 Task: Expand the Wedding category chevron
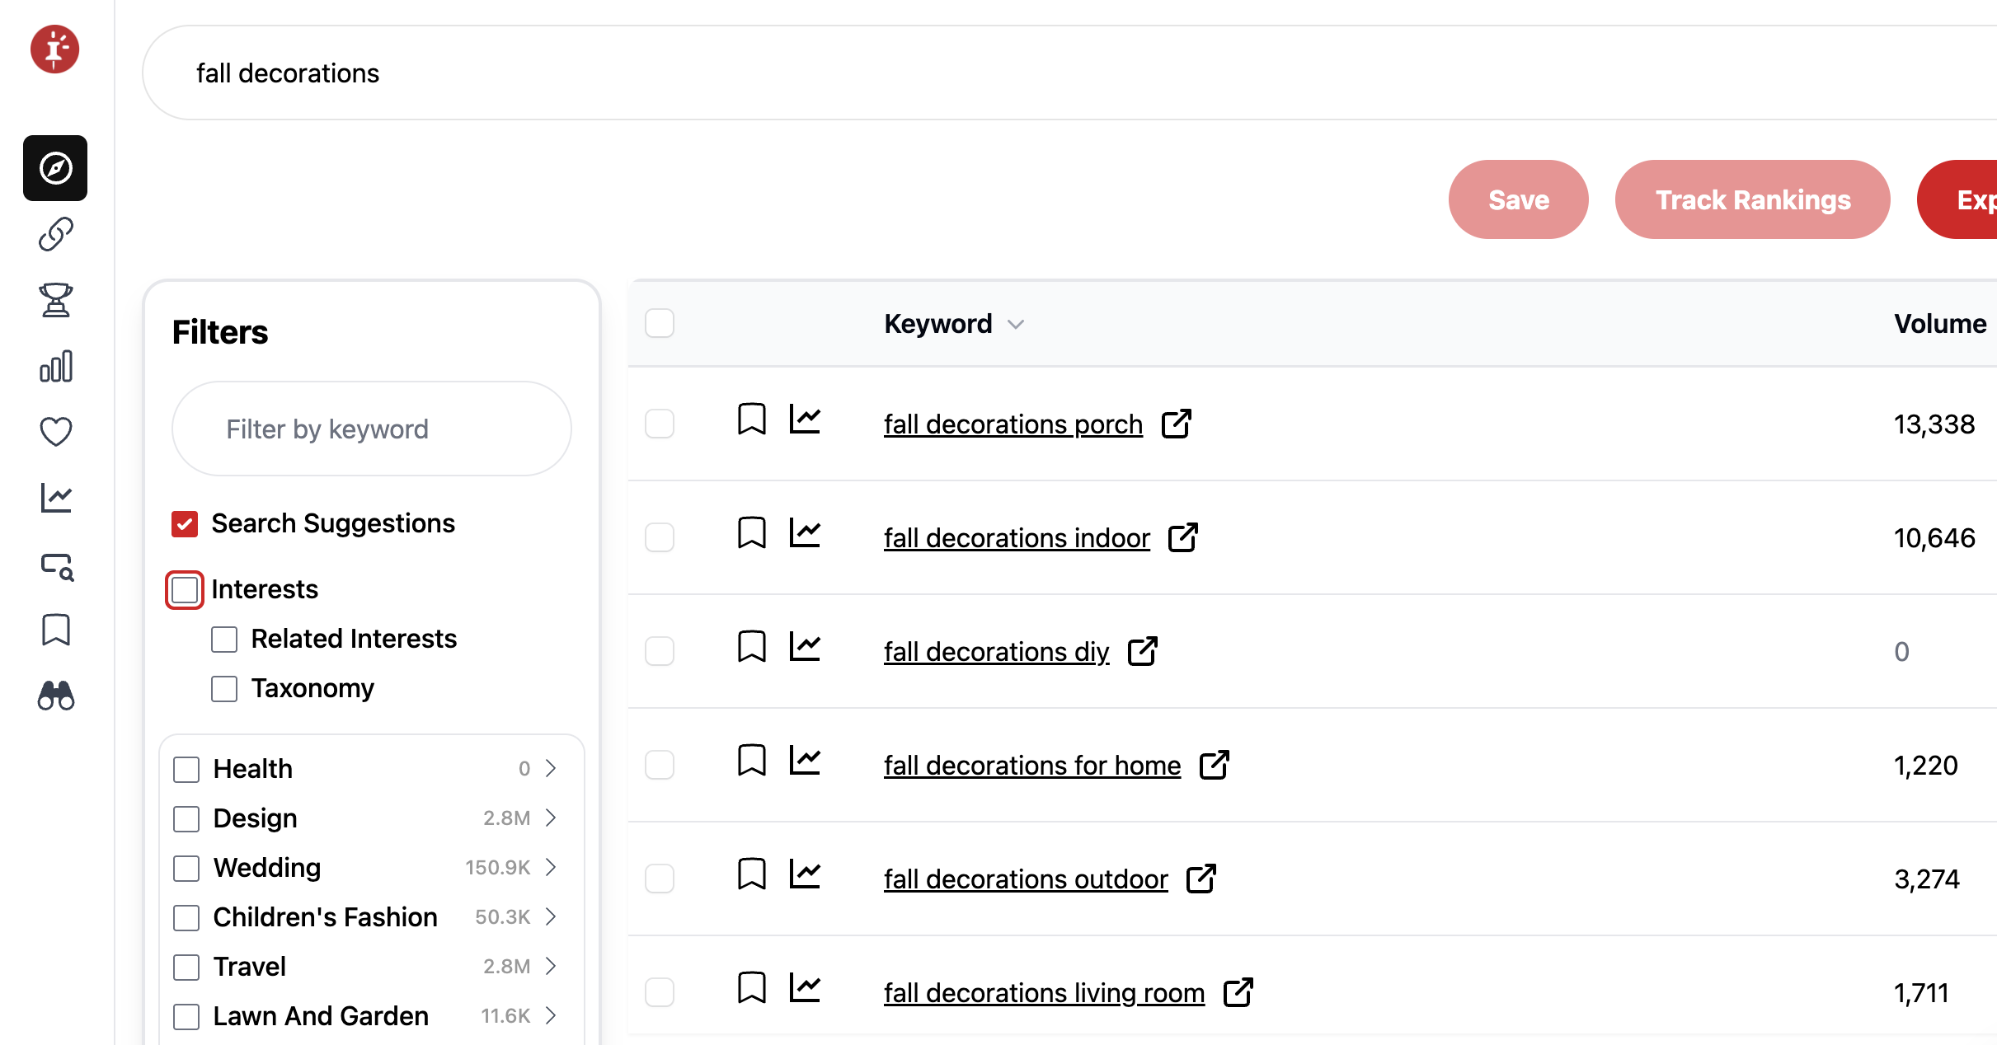click(551, 867)
